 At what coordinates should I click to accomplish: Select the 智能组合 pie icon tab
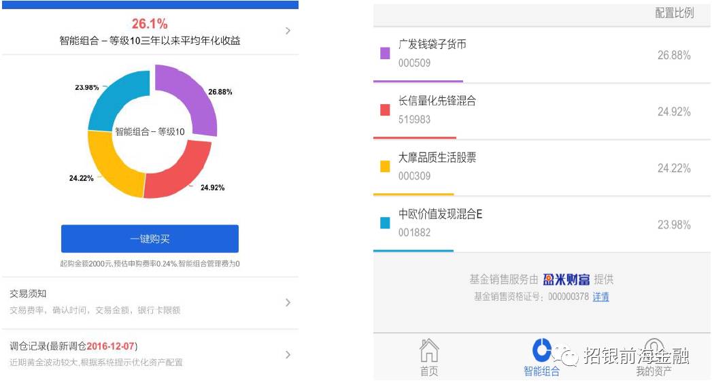(541, 350)
